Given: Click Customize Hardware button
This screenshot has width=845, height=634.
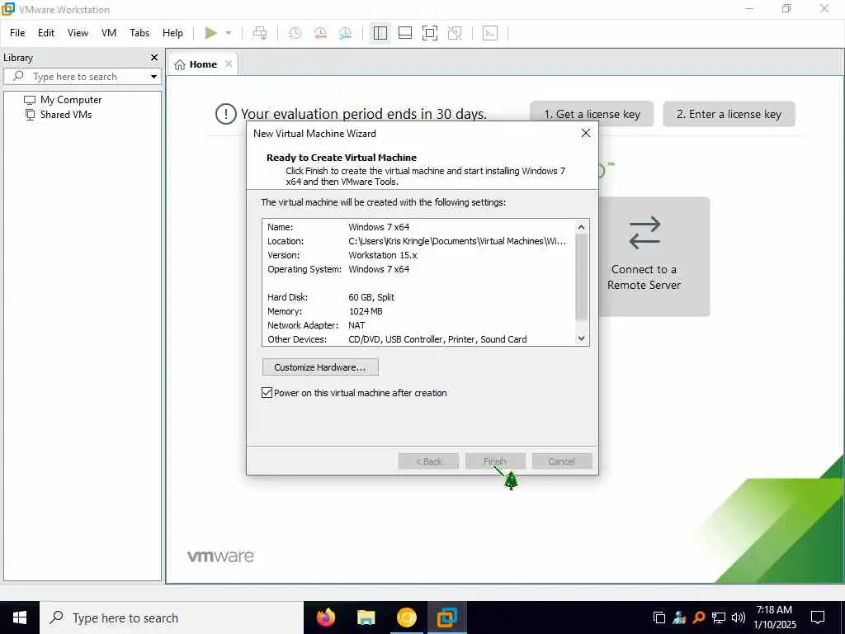Looking at the screenshot, I should [320, 367].
